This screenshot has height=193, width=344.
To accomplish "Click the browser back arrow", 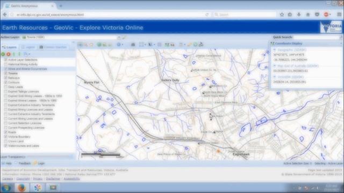I will point(5,14).
